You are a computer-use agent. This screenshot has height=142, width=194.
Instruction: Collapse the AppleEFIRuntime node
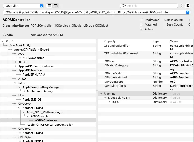tap(15, 70)
